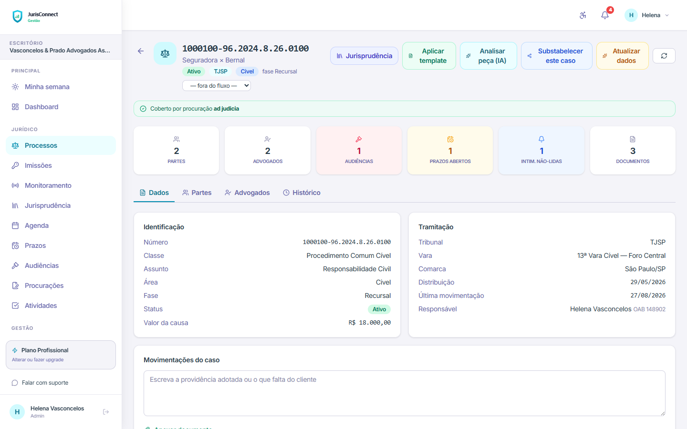Open Atividades in the sidebar
This screenshot has width=687, height=429.
coord(61,306)
